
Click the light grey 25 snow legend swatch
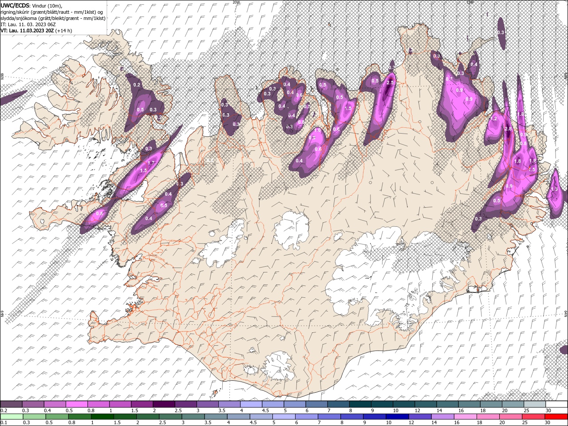pyautogui.click(x=535, y=404)
